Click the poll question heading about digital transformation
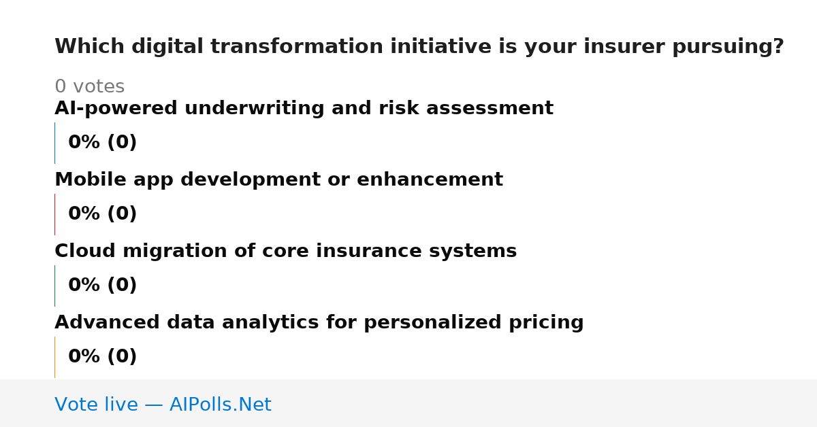The height and width of the screenshot is (427, 817). pyautogui.click(x=419, y=47)
